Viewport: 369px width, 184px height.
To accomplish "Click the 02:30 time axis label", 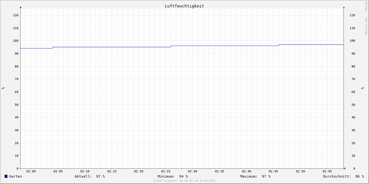I will click(x=192, y=171).
